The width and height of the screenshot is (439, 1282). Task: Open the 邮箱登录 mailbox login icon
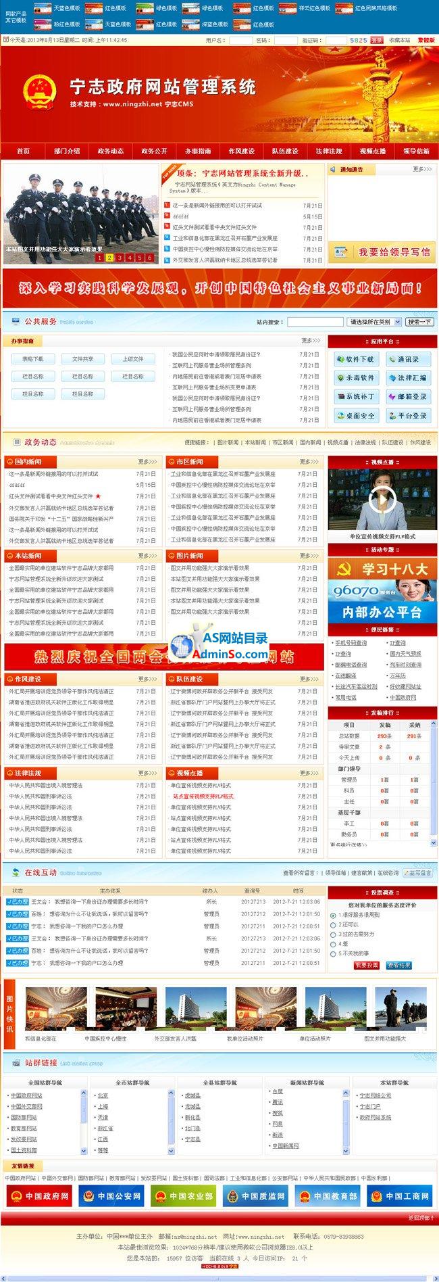coord(408,397)
